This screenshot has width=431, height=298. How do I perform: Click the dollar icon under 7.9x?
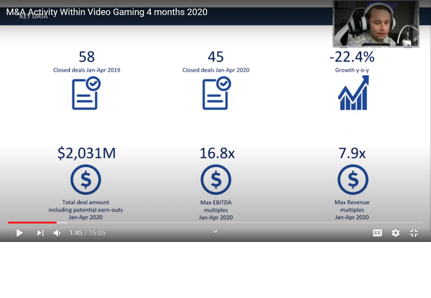[x=353, y=179]
